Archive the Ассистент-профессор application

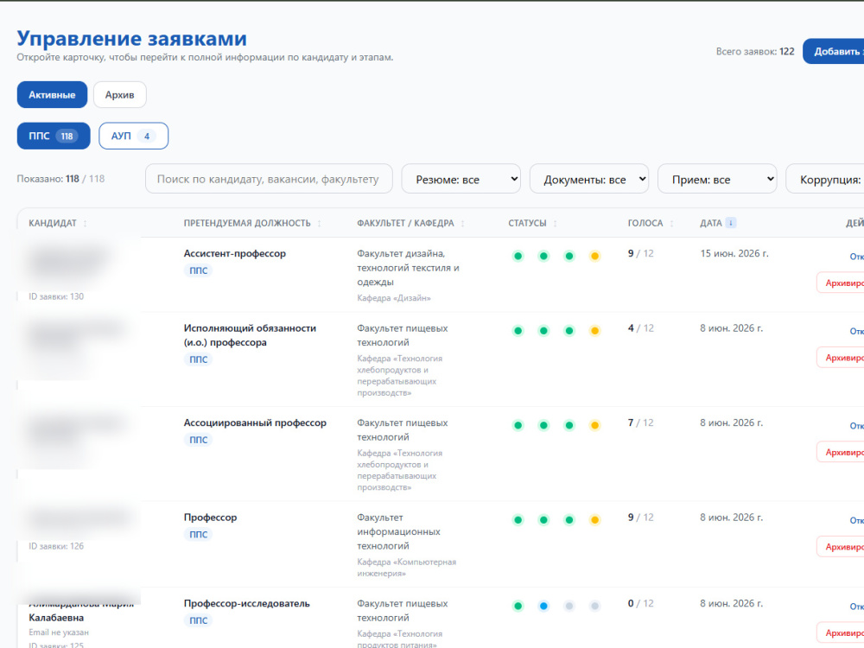pyautogui.click(x=841, y=283)
